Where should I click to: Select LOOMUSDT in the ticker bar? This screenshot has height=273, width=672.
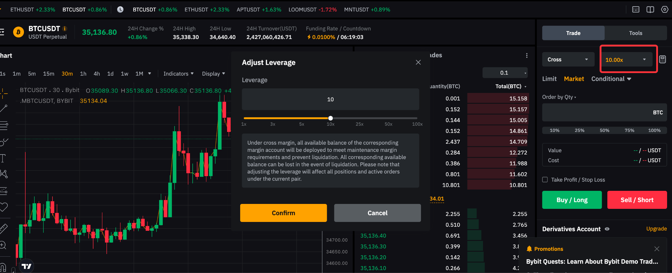[313, 9]
